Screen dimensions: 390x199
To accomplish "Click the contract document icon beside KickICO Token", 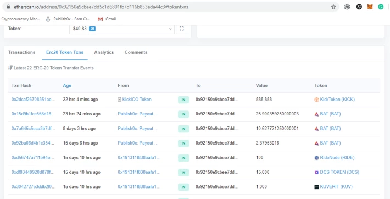I will pos(119,99).
